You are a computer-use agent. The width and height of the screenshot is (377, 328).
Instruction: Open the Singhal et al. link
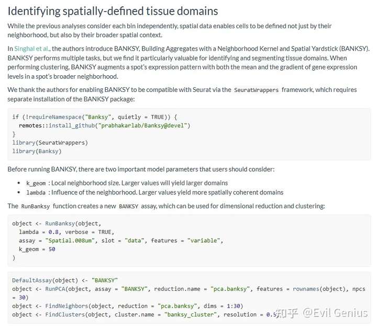pos(32,49)
